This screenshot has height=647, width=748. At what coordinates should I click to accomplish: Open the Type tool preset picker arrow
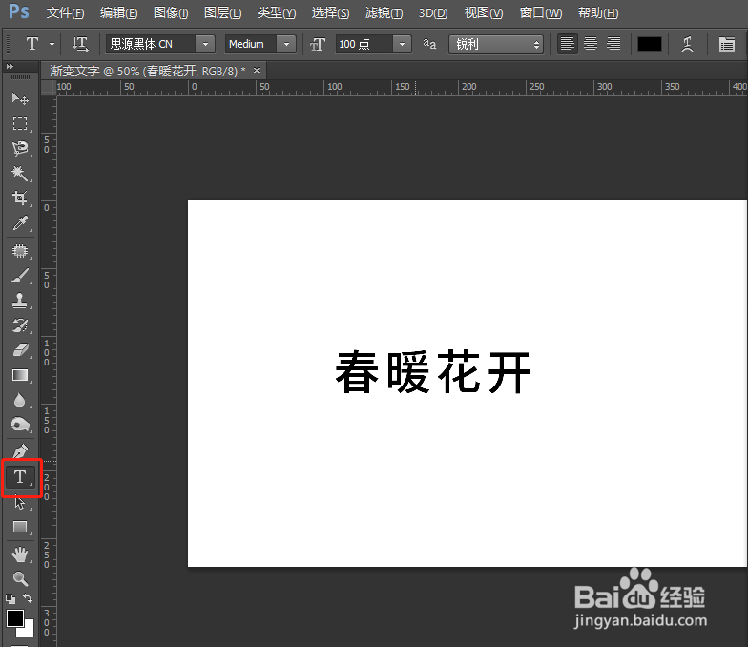(52, 44)
